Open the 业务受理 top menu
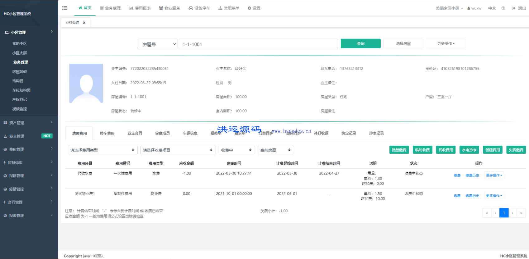Screen dimensions: 529x259 (x=110, y=8)
